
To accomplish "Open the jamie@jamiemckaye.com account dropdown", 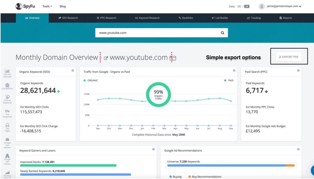I will 284,6.
